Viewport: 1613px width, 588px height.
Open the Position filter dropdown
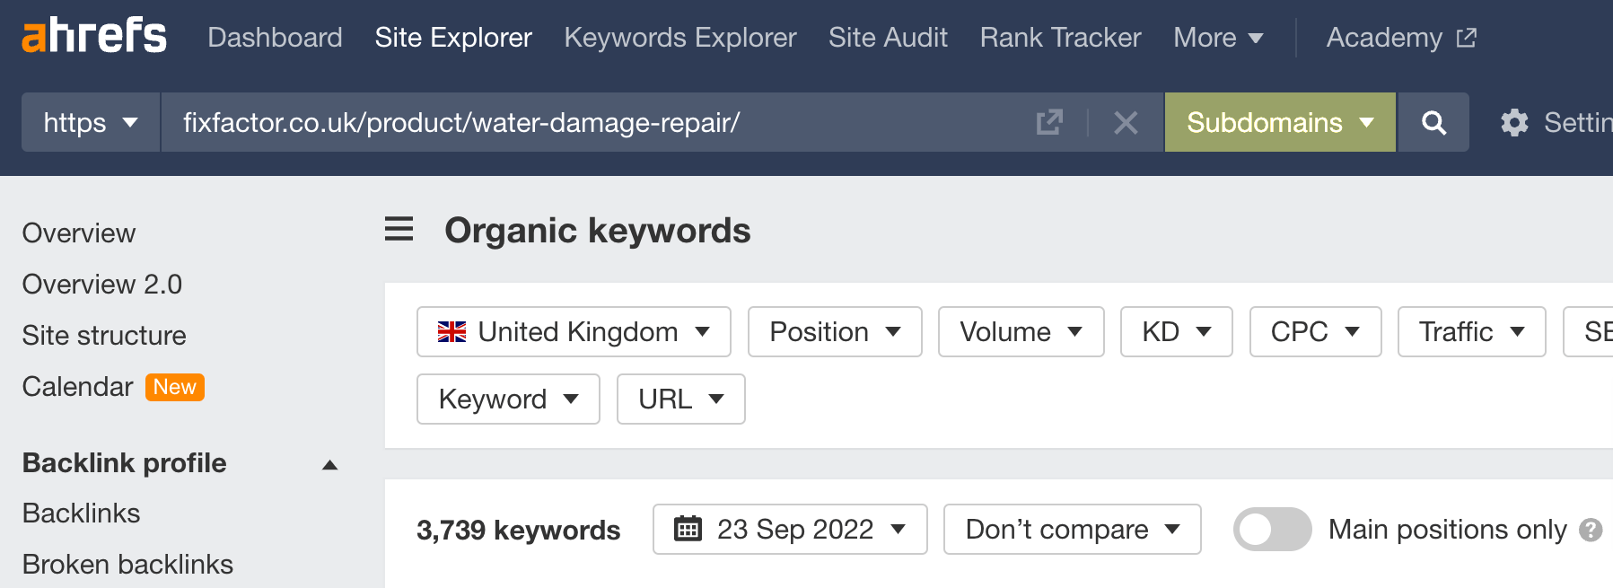pos(835,332)
